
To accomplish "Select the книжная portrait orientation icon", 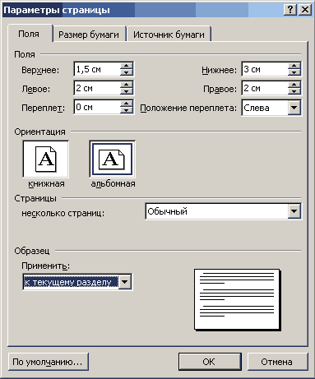I will pyautogui.click(x=45, y=159).
